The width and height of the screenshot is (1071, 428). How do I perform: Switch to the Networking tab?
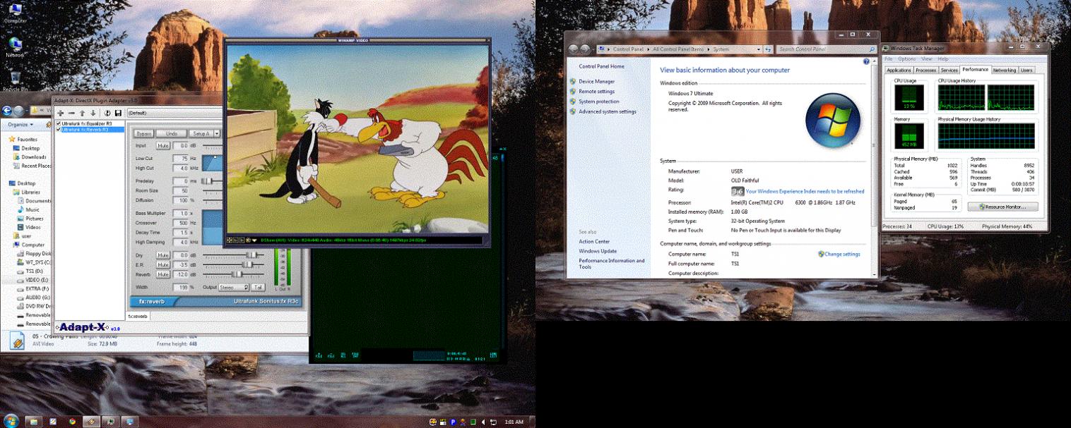(x=1004, y=70)
